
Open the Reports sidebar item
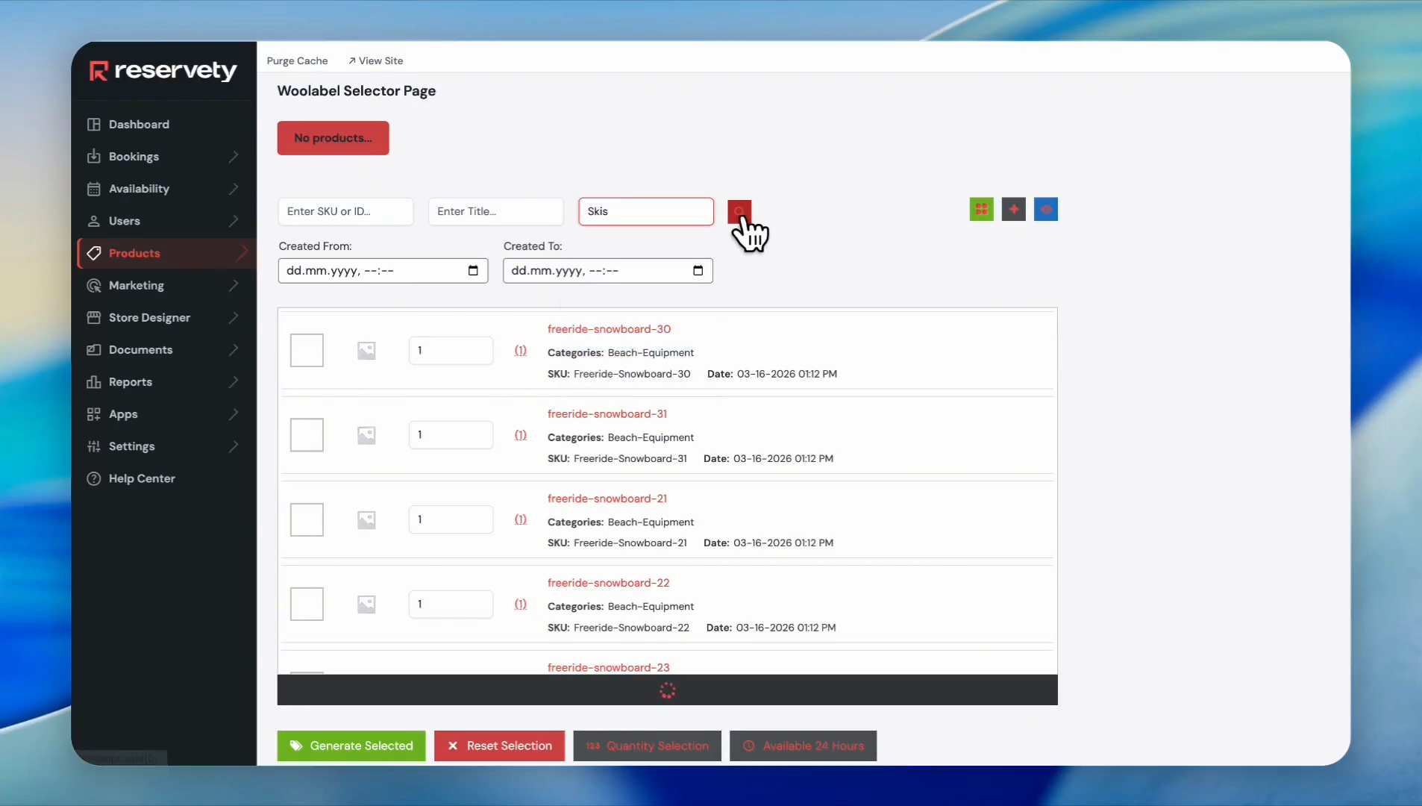[131, 382]
